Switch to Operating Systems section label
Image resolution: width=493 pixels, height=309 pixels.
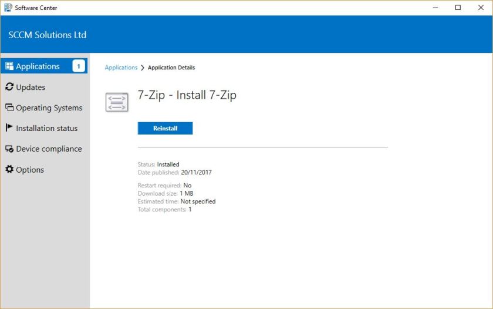(49, 108)
